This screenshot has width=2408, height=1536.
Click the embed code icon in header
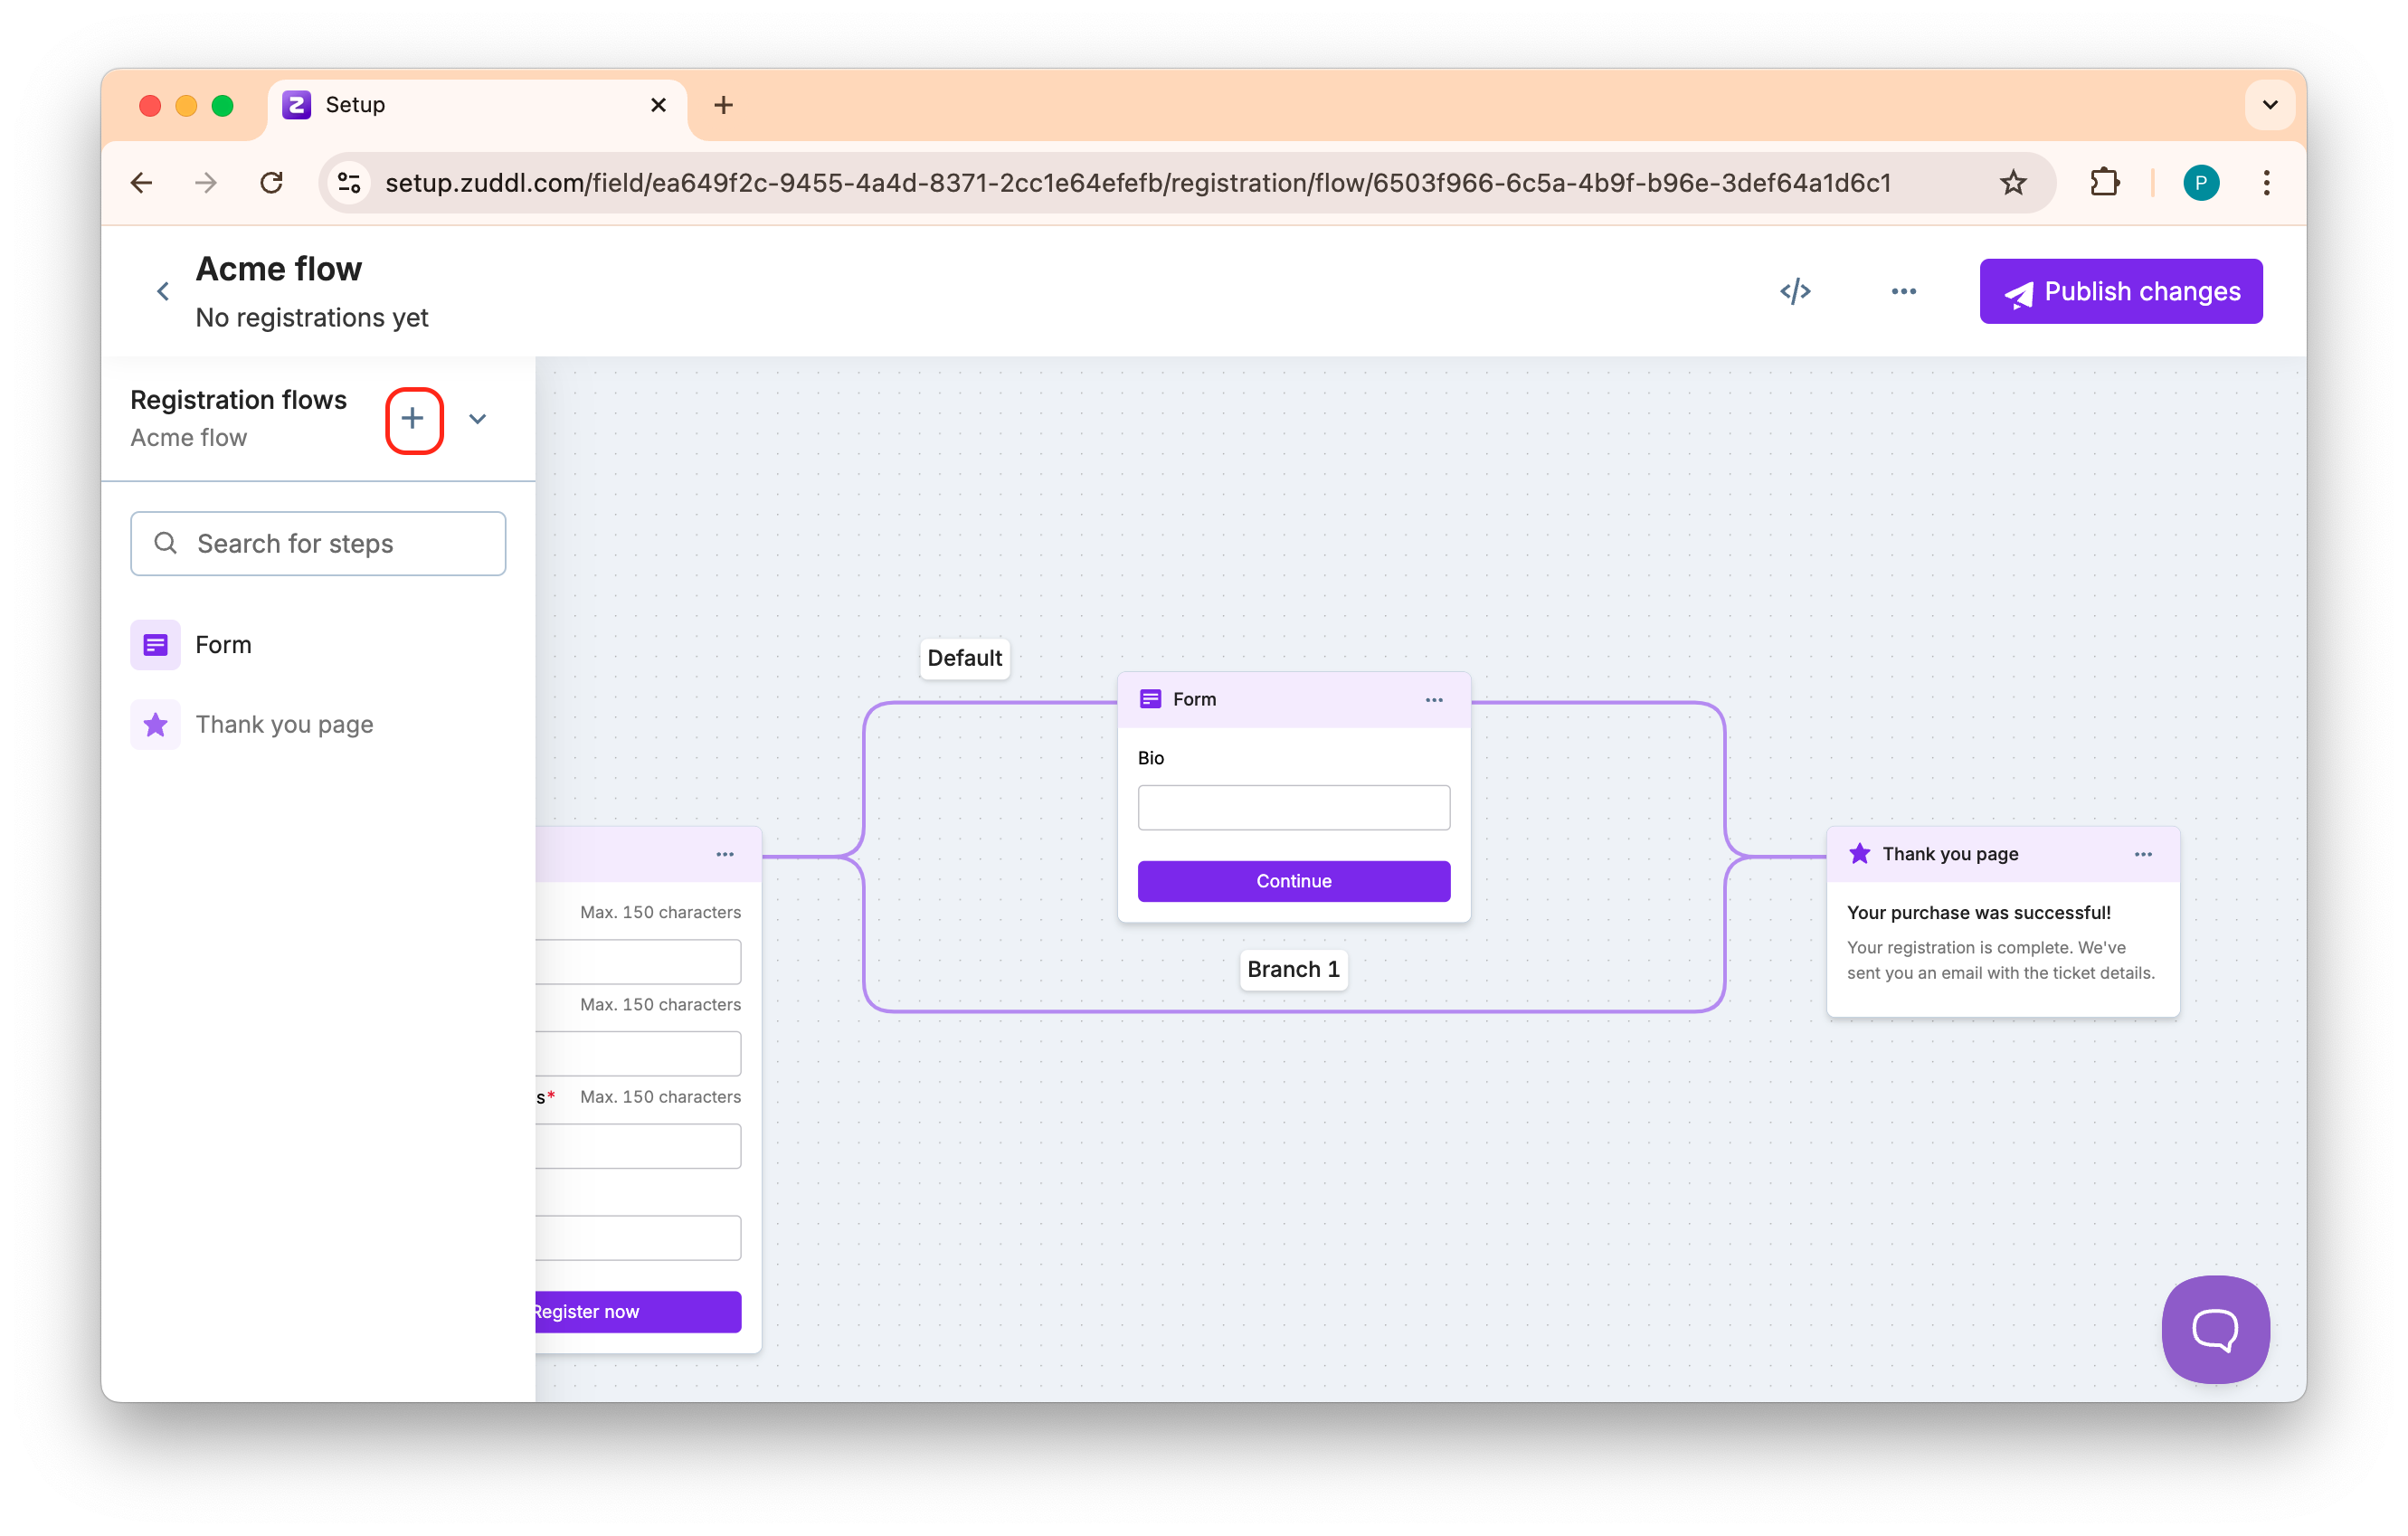pos(1795,291)
